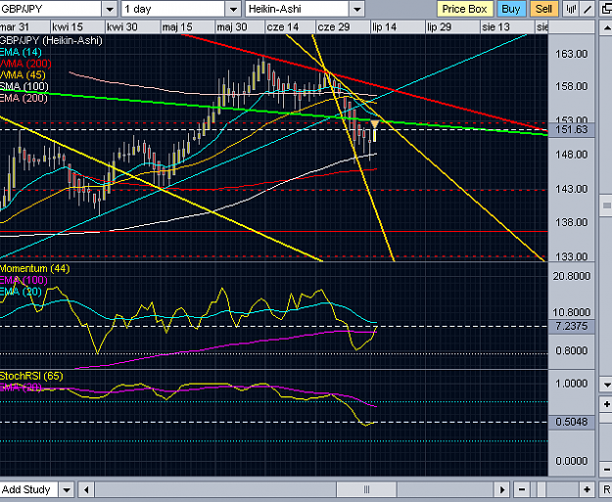Click the 158.00 price axis label

pyautogui.click(x=572, y=86)
